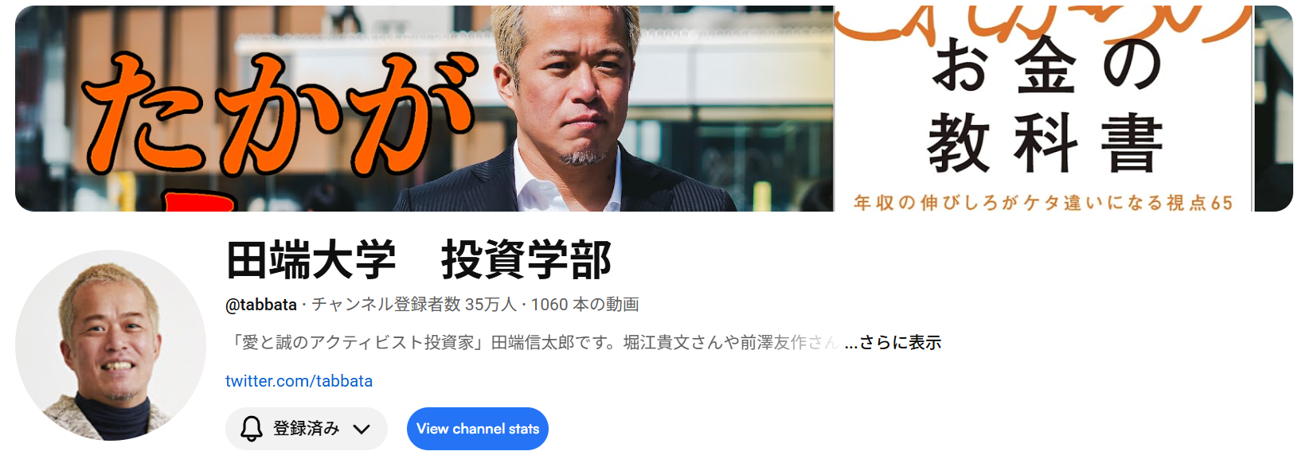Open the twitter.com/tabbata link
This screenshot has height=459, width=1298.
coord(299,381)
